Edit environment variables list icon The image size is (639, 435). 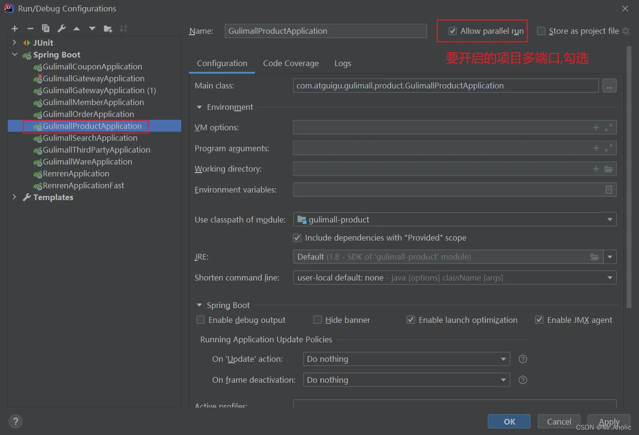point(609,190)
